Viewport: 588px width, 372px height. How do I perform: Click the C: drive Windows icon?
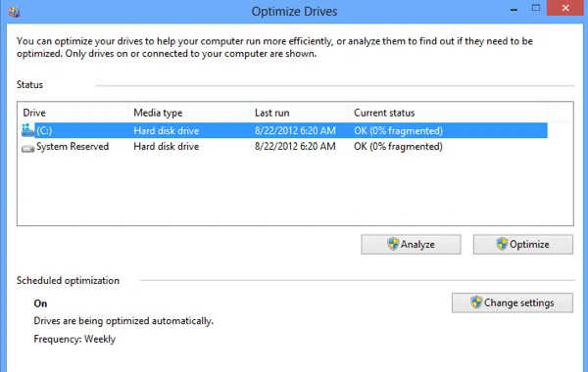pos(27,130)
